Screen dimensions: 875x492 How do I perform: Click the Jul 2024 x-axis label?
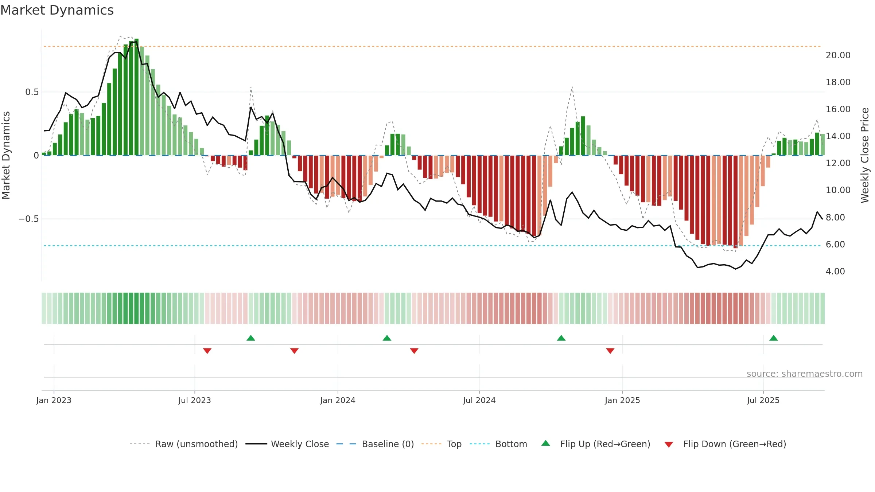[479, 400]
